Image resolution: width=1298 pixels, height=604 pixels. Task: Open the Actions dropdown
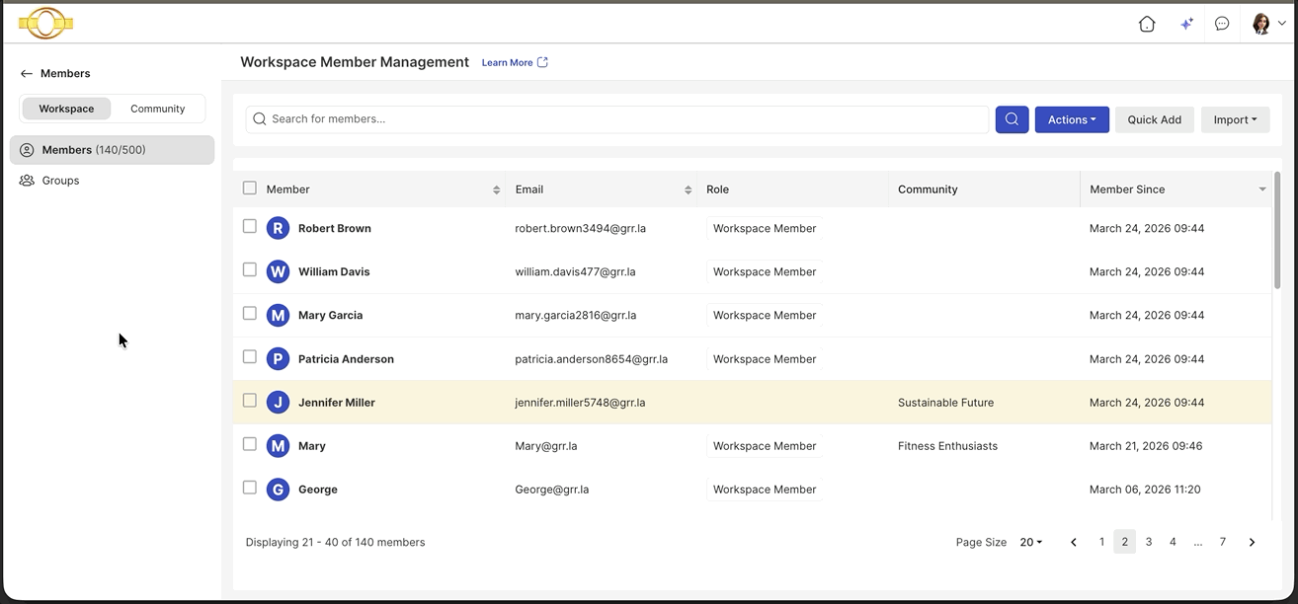coord(1072,119)
